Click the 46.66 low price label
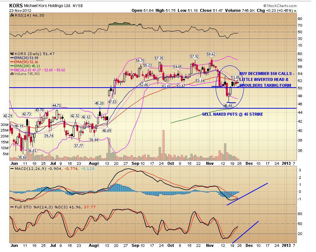This screenshot has height=252, width=316. (228, 106)
